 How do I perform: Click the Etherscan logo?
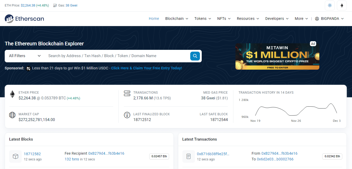pos(24,19)
